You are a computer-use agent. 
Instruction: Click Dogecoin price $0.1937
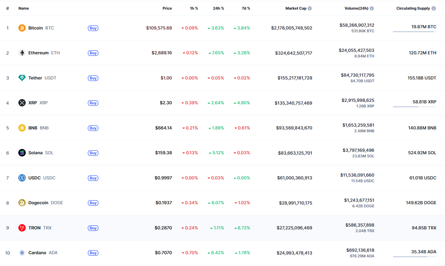[164, 203]
